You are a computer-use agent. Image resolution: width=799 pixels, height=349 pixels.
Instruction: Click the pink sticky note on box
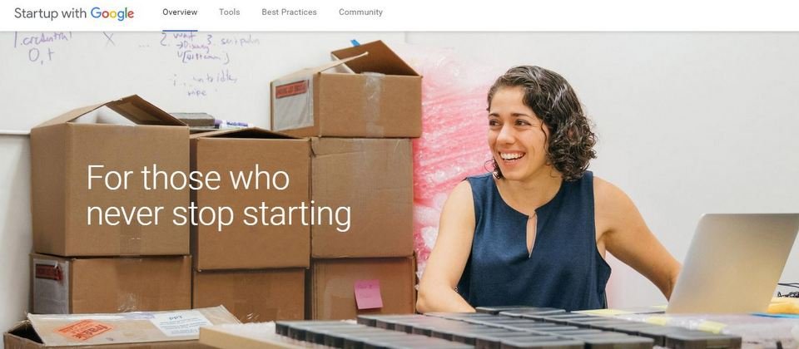tap(369, 294)
